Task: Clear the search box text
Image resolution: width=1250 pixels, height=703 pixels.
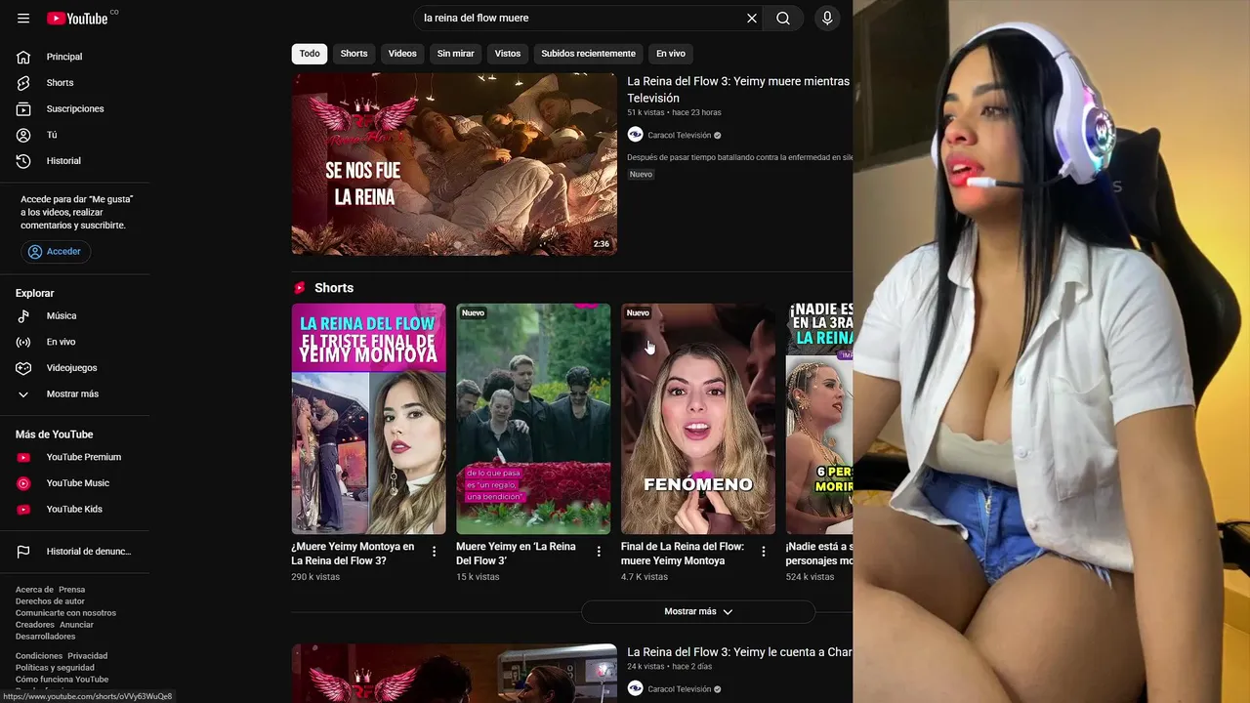Action: [752, 19]
